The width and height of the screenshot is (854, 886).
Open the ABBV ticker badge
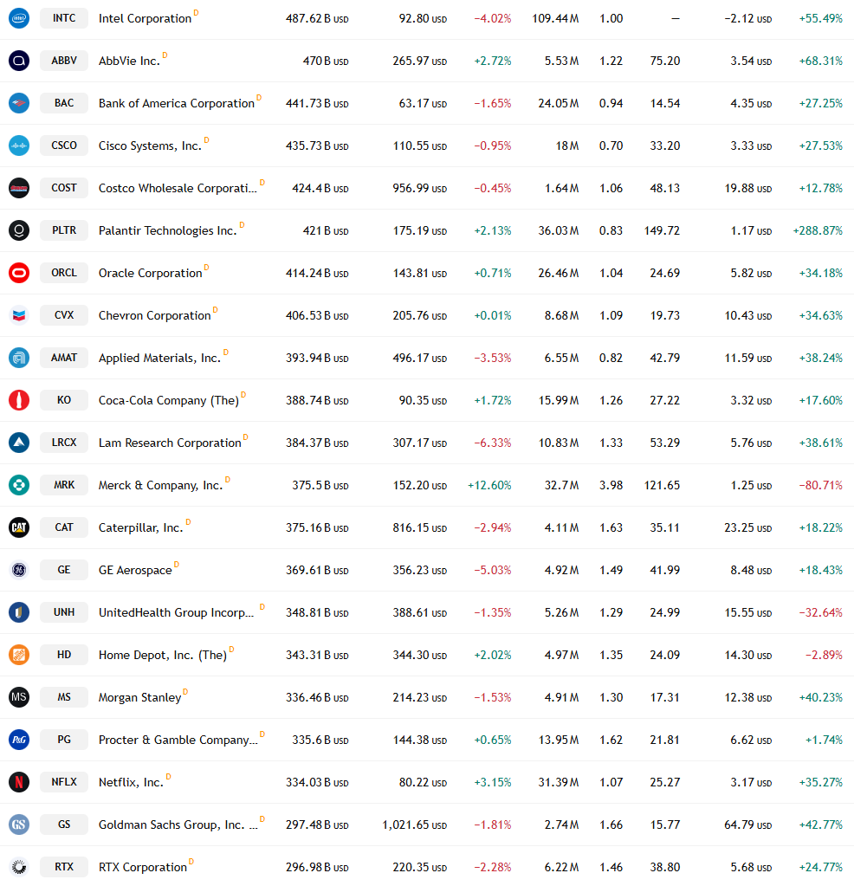click(64, 61)
